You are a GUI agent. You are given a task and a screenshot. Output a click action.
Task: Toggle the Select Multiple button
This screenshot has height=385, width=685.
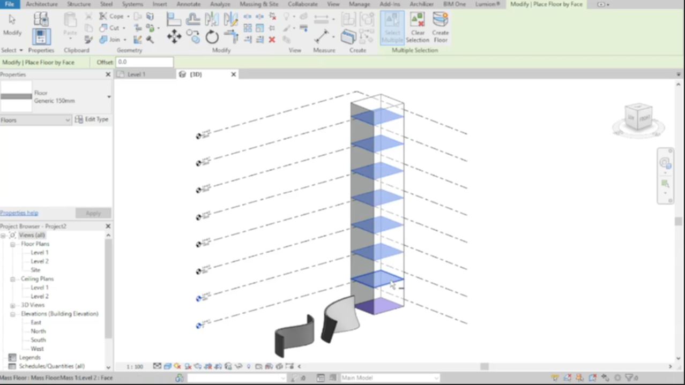pyautogui.click(x=392, y=28)
